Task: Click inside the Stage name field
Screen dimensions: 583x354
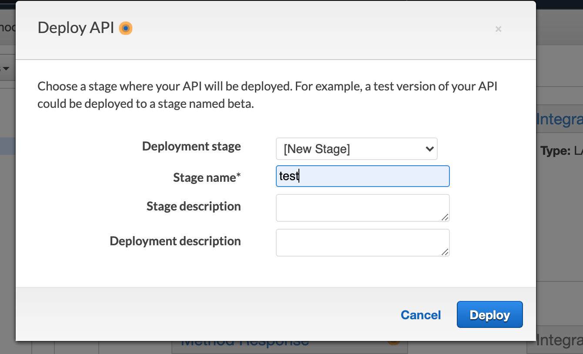Action: tap(362, 176)
